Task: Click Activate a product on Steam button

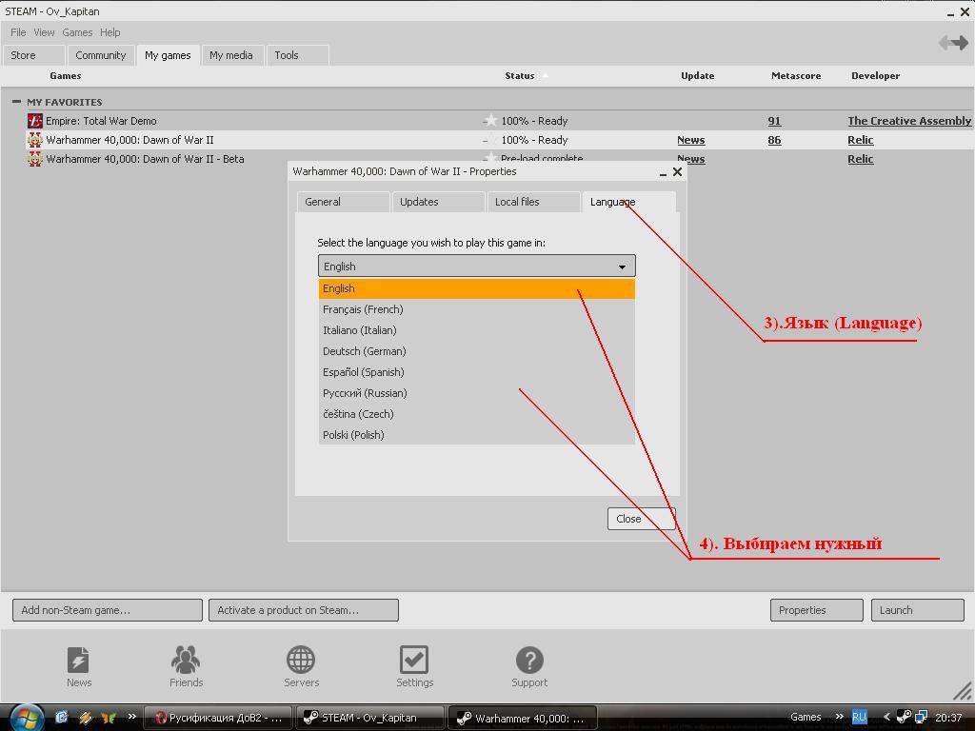Action: 304,610
